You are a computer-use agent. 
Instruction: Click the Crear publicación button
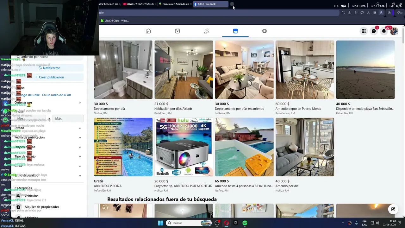tap(49, 77)
